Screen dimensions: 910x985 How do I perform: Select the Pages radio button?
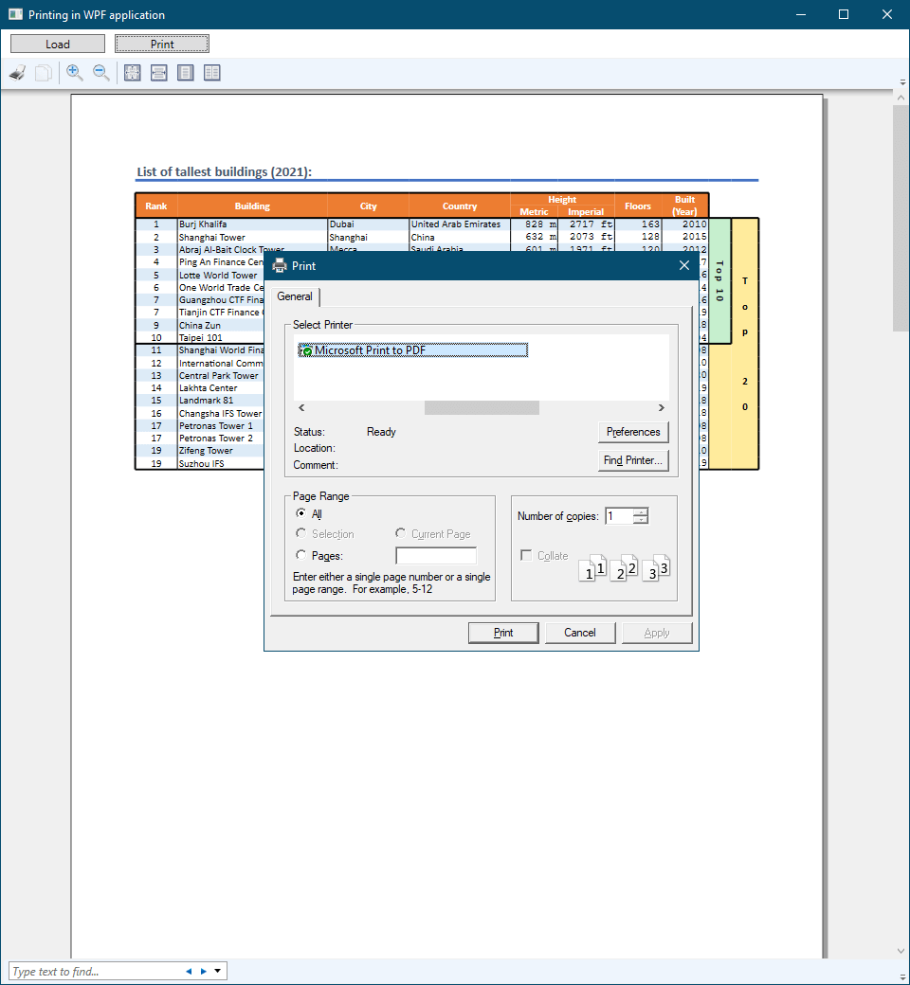point(301,556)
